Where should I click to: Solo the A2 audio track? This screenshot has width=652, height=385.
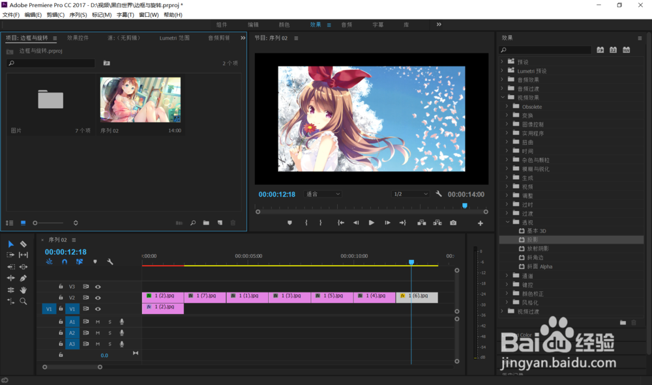[x=110, y=333]
